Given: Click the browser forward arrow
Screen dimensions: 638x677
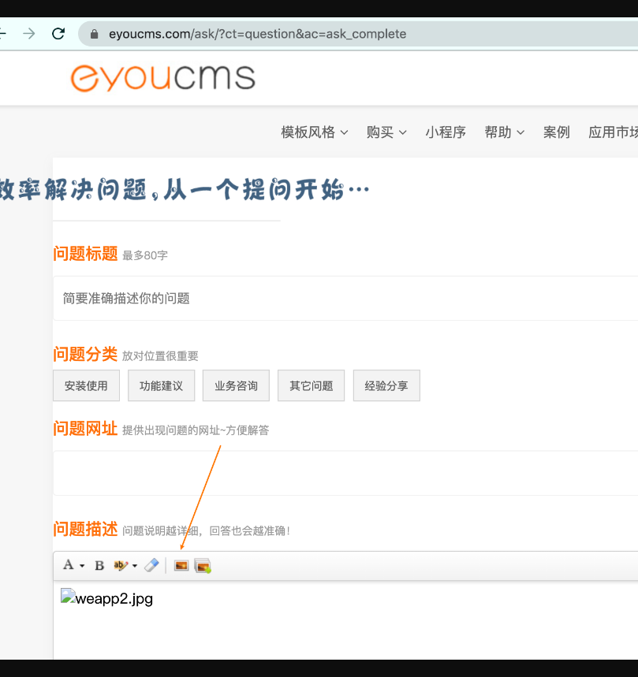Looking at the screenshot, I should coord(29,34).
